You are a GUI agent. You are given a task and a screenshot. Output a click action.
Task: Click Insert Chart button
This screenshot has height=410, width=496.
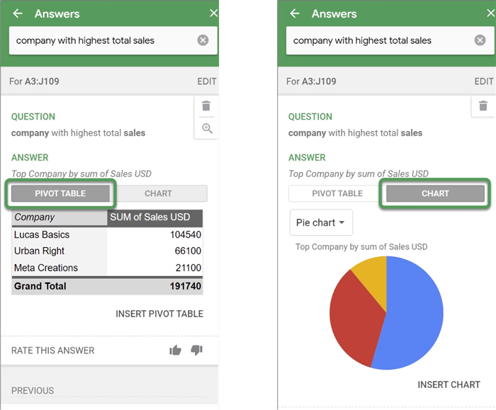click(449, 385)
